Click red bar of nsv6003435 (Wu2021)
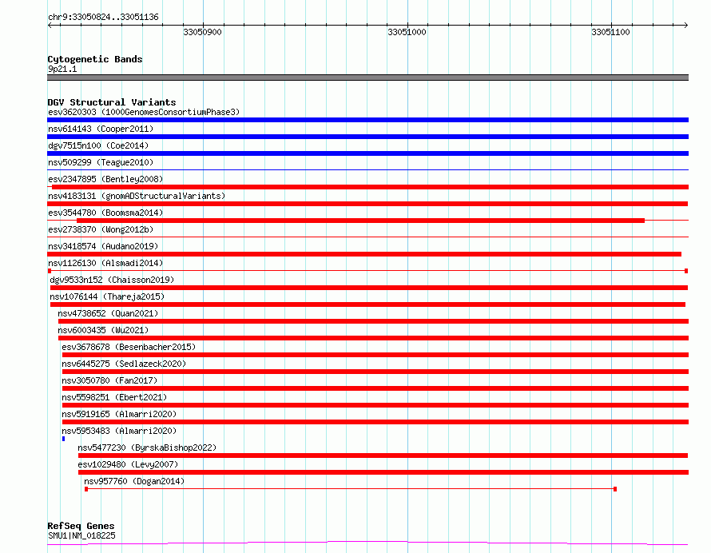The image size is (711, 553). [x=373, y=338]
